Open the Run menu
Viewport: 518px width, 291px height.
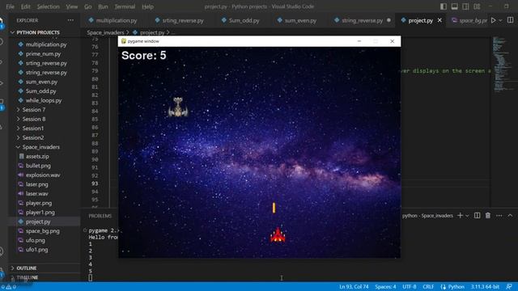click(103, 6)
